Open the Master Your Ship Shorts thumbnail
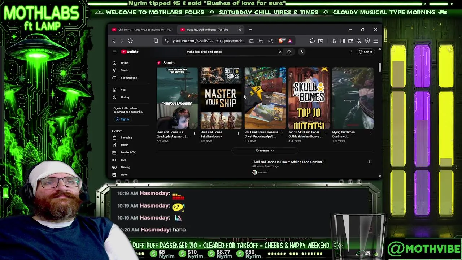 (x=221, y=98)
